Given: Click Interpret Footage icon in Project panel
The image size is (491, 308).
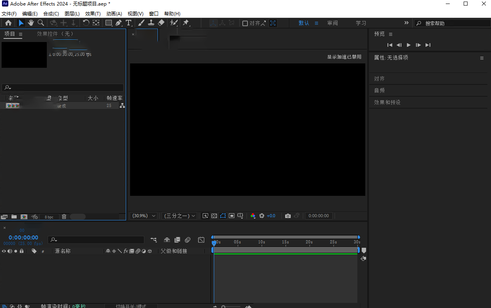Looking at the screenshot, I should click(x=4, y=217).
